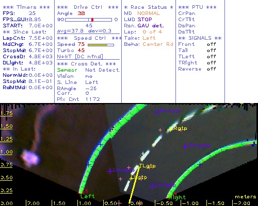Screen dimensions: 258x206
Task: Select the PTU section header
Action: 198,7
